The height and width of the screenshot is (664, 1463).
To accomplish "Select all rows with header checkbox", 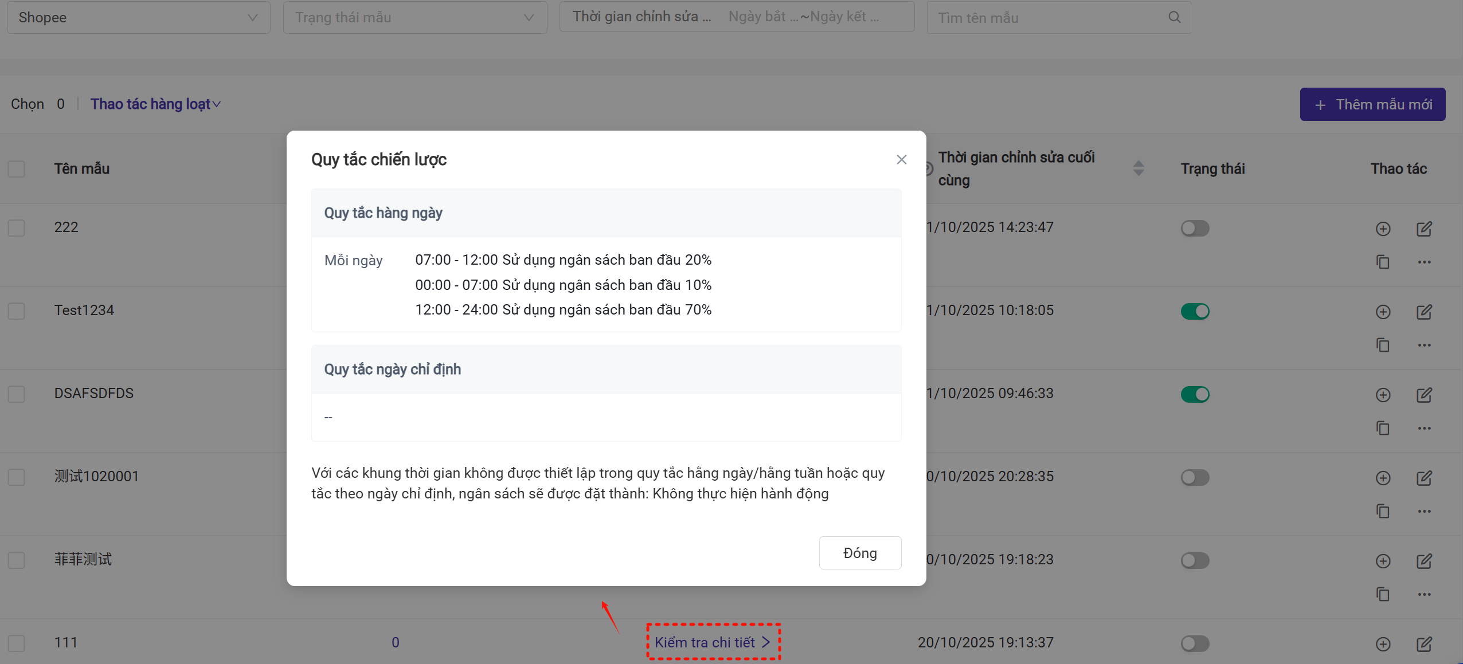I will [x=17, y=169].
